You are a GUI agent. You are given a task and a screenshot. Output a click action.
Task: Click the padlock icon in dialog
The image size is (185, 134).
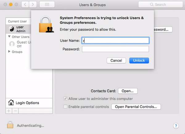[x=46, y=24]
